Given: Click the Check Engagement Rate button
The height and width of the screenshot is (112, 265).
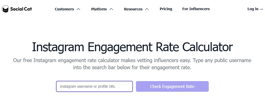Looking at the screenshot, I should point(172,86).
